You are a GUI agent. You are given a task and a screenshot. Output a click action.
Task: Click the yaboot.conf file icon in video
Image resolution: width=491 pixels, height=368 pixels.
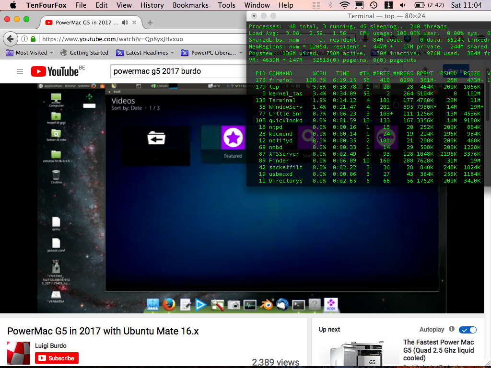(x=56, y=245)
